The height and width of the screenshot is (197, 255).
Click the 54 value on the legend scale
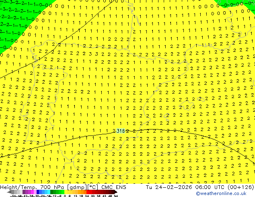(x=115, y=196)
